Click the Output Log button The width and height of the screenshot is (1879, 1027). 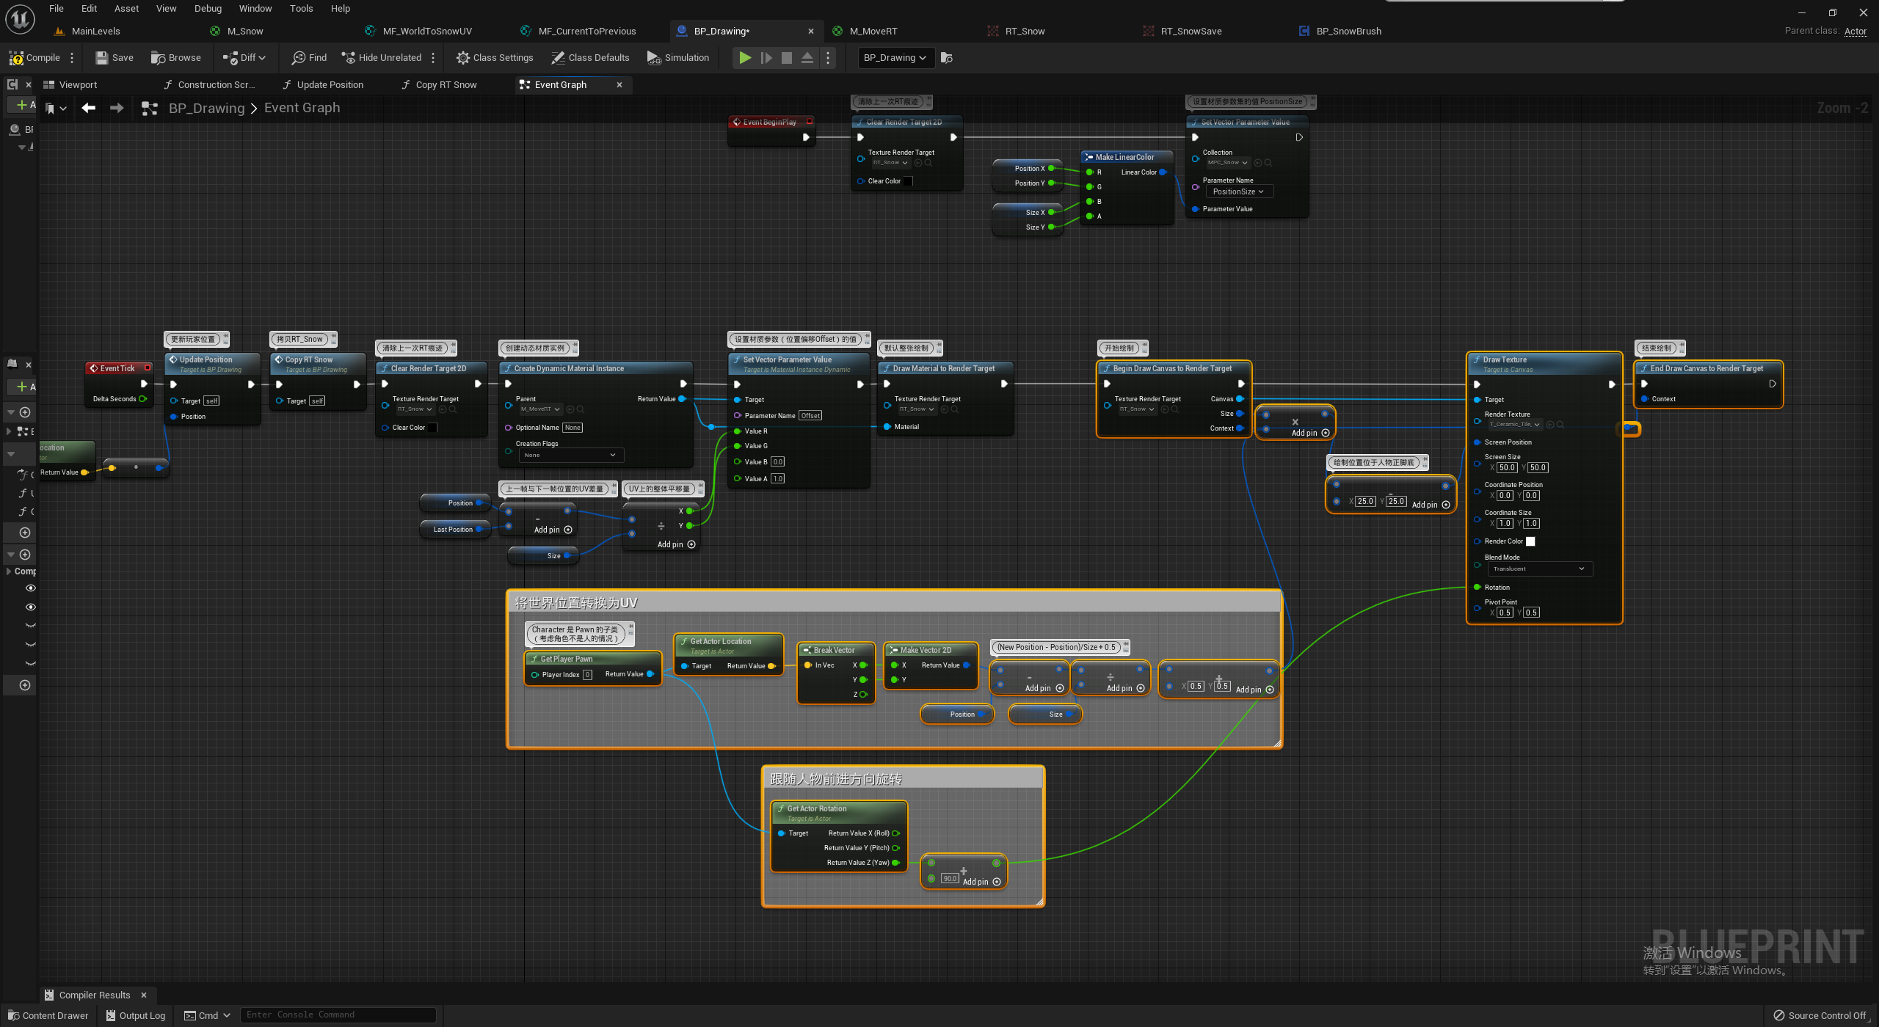click(x=135, y=1015)
